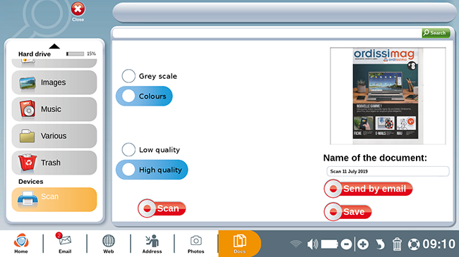
Task: Choose Low quality scan setting
Action: tap(150, 149)
